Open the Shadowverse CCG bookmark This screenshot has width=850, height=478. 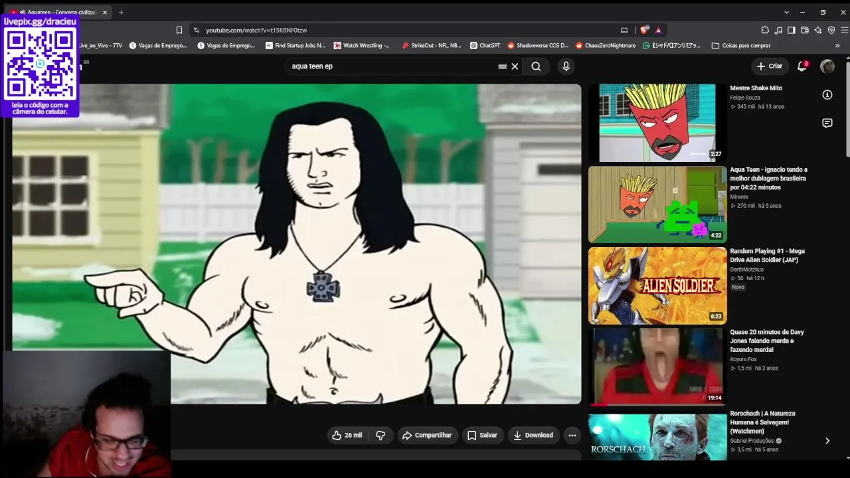(538, 46)
